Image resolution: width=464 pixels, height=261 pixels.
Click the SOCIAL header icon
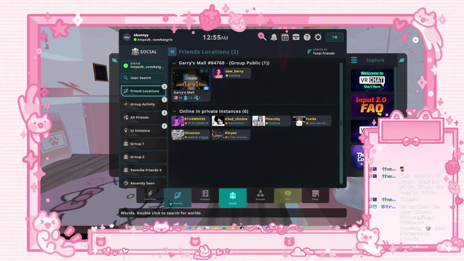135,52
